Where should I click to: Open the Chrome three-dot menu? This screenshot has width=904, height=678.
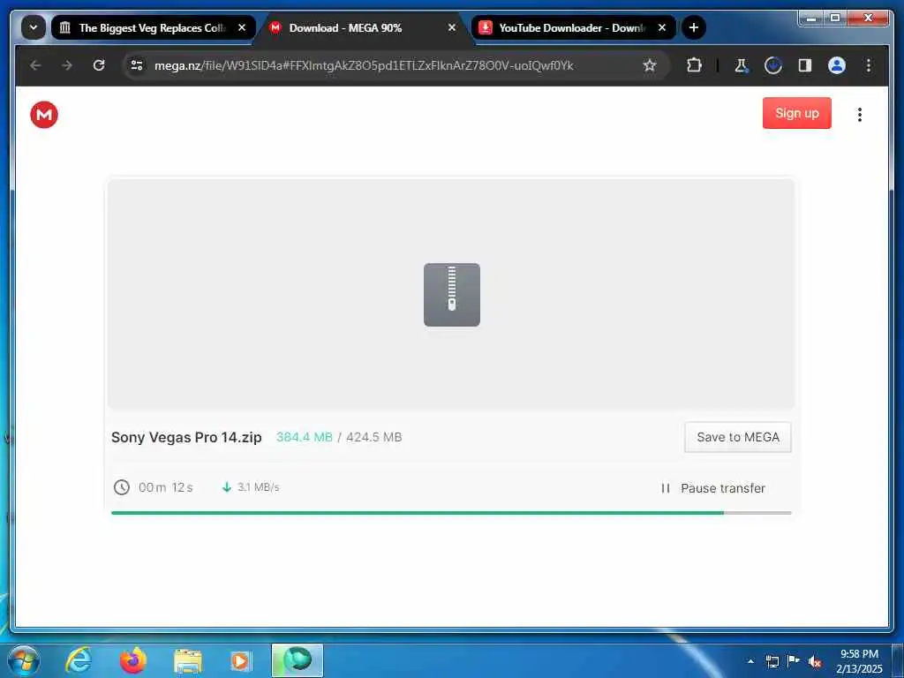tap(869, 65)
